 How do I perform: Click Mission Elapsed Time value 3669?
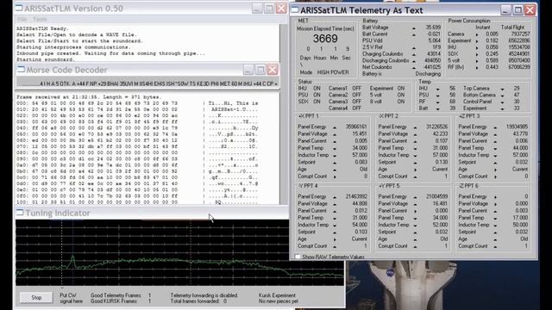[x=325, y=39]
